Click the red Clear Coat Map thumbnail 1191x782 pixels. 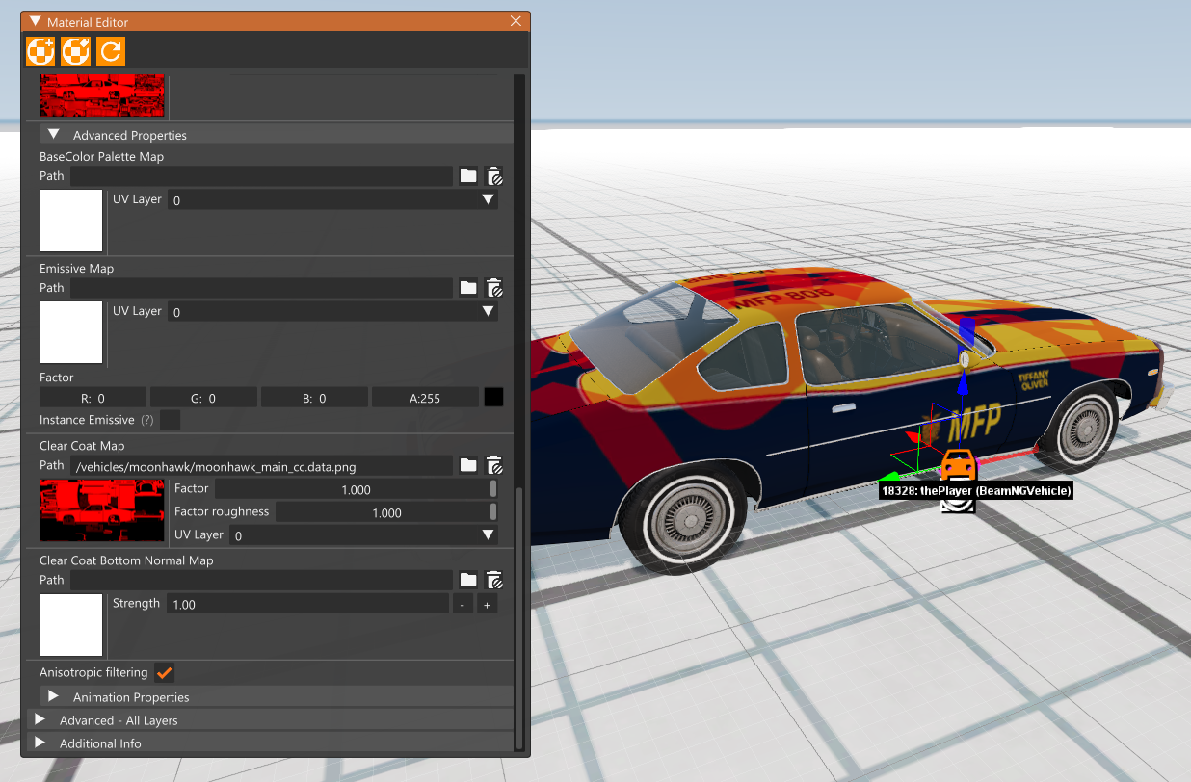coord(103,512)
